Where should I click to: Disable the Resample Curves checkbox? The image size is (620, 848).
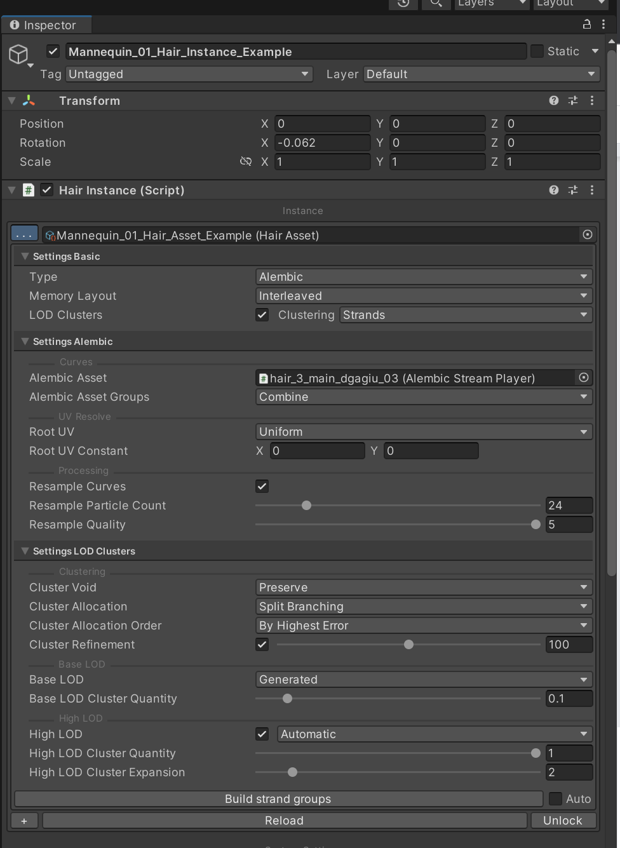tap(262, 487)
